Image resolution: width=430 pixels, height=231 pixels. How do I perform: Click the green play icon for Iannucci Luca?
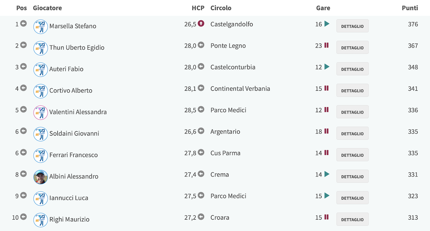tap(327, 196)
